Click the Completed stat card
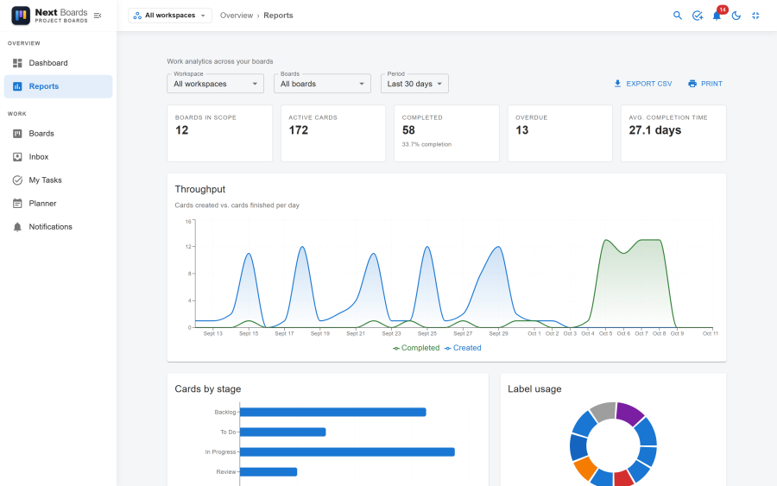Screen dimensions: 777x486 click(x=446, y=133)
